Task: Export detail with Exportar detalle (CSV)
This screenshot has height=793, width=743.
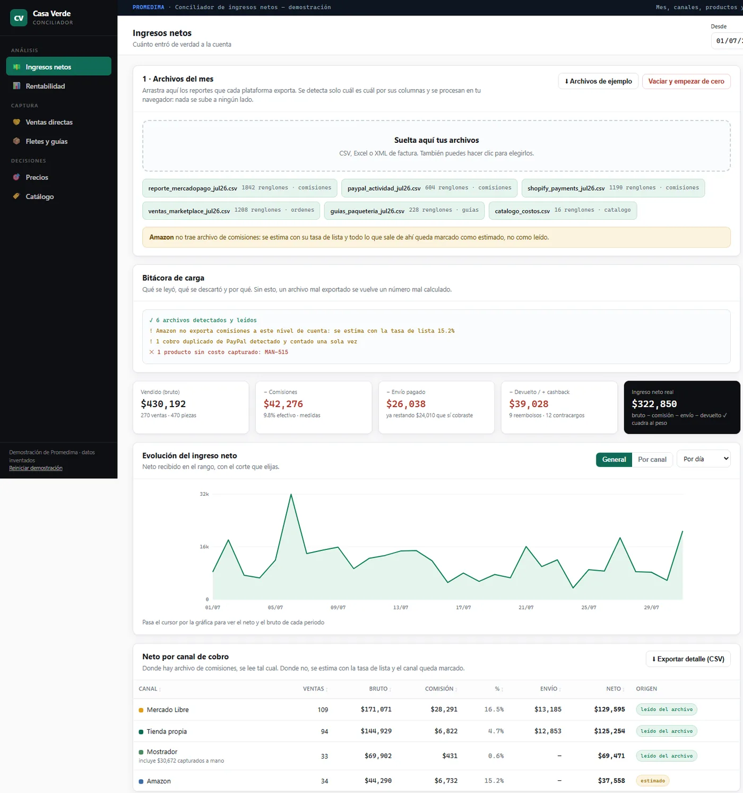Action: tap(688, 659)
